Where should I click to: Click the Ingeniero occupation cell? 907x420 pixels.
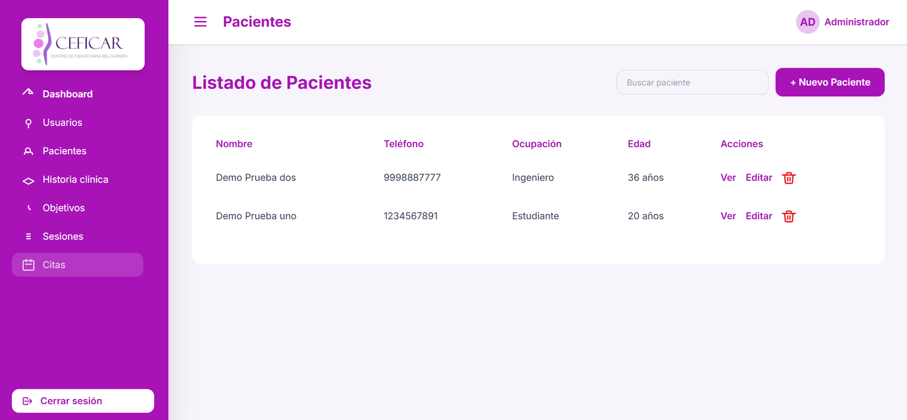pos(533,177)
